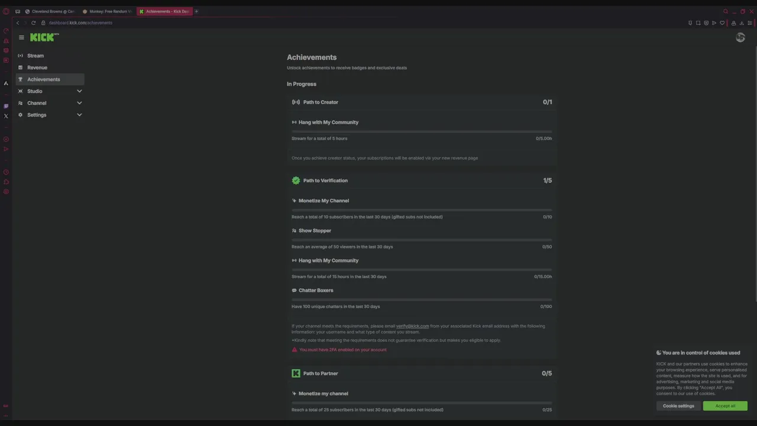This screenshot has height=426, width=757.
Task: Open the Settings sidebar item
Action: [50, 115]
